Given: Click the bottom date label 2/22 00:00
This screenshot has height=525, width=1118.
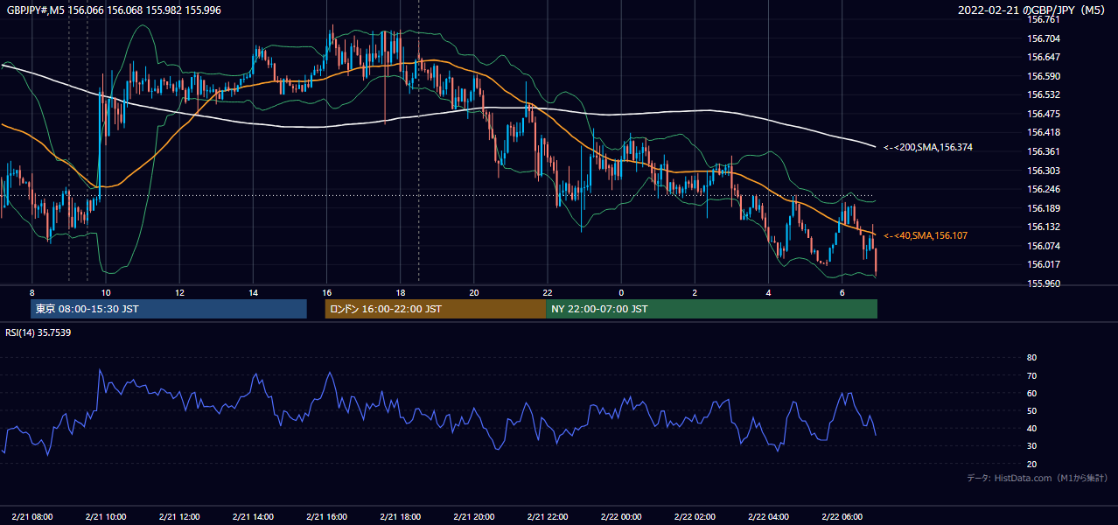Looking at the screenshot, I should click(621, 516).
